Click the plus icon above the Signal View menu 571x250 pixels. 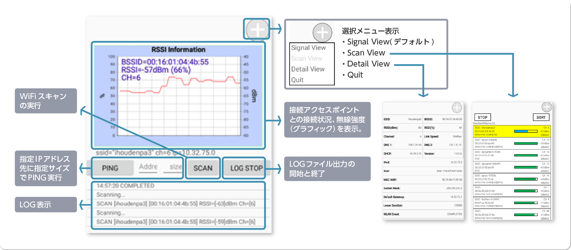(x=322, y=33)
